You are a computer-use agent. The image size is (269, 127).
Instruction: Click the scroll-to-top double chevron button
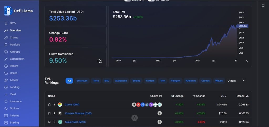134,118
